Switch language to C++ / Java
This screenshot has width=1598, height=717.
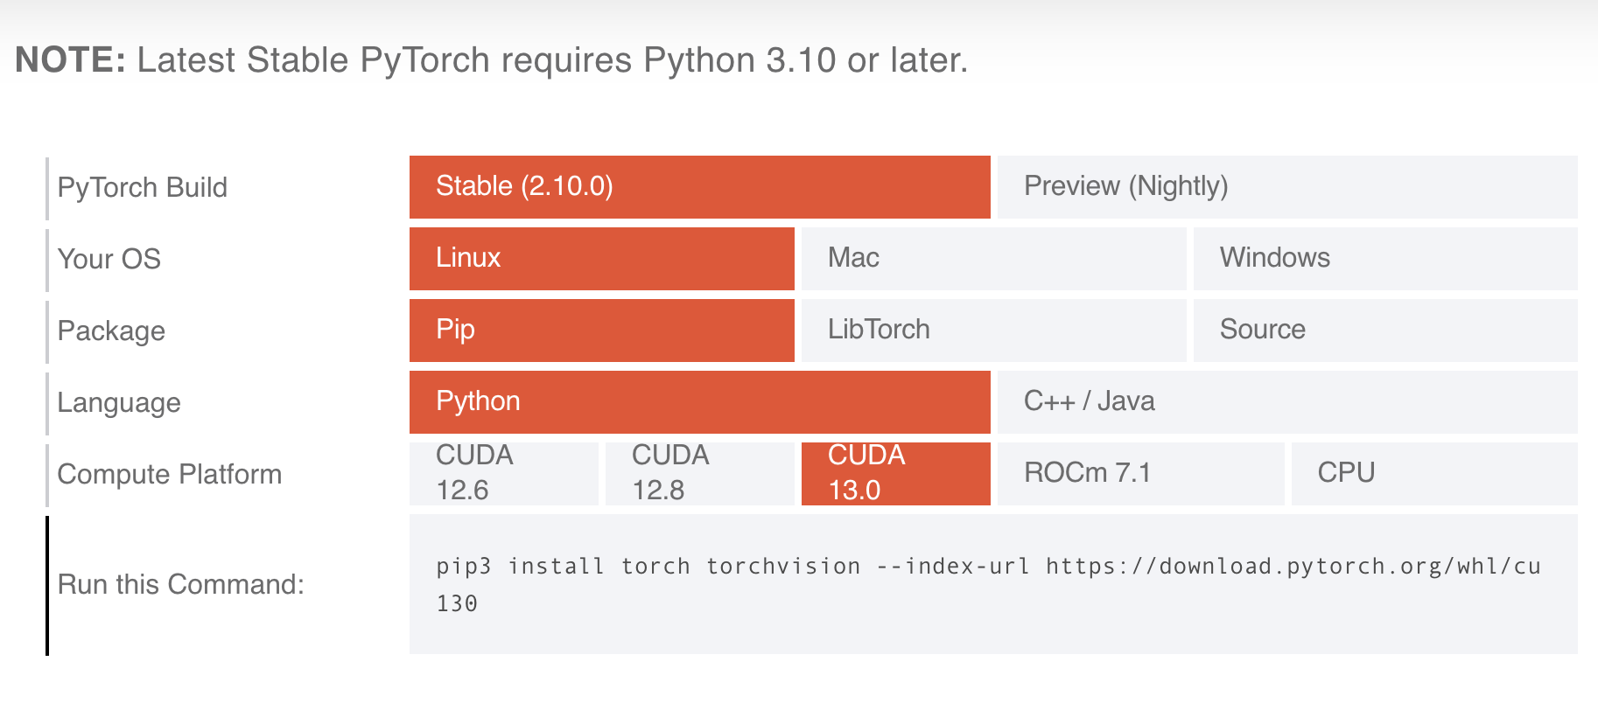click(x=1089, y=401)
